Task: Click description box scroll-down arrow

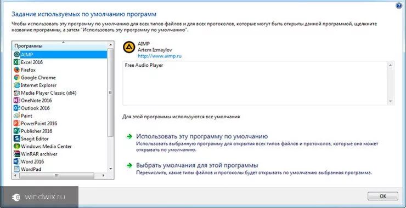Action: (x=391, y=101)
